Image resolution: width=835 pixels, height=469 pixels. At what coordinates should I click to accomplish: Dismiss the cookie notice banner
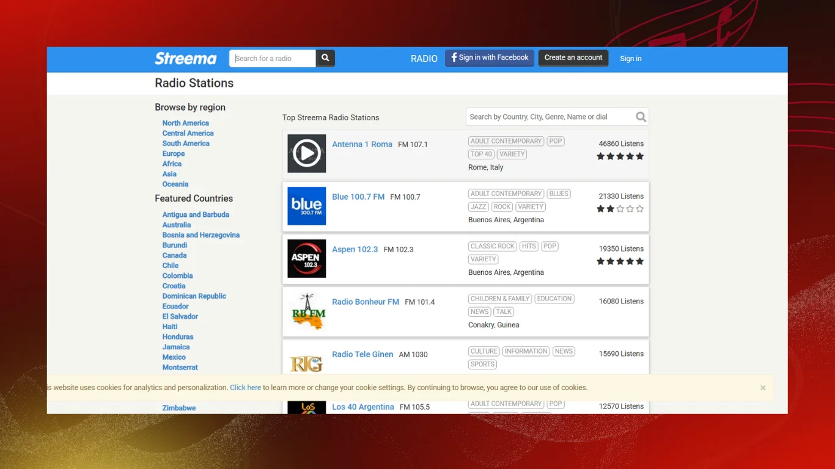click(x=763, y=388)
